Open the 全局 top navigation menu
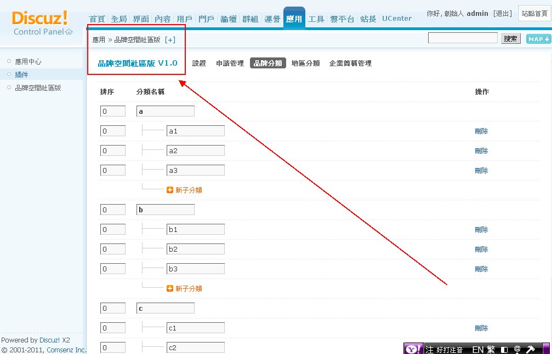This screenshot has height=354, width=552. click(119, 19)
